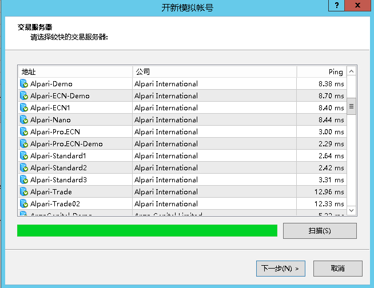Click the 12.33 ms ping value

pos(329,204)
